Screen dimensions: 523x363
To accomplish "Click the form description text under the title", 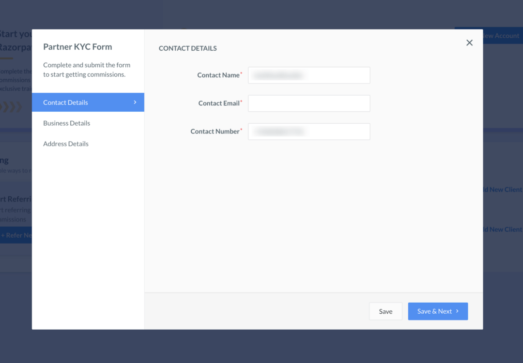I will point(87,70).
